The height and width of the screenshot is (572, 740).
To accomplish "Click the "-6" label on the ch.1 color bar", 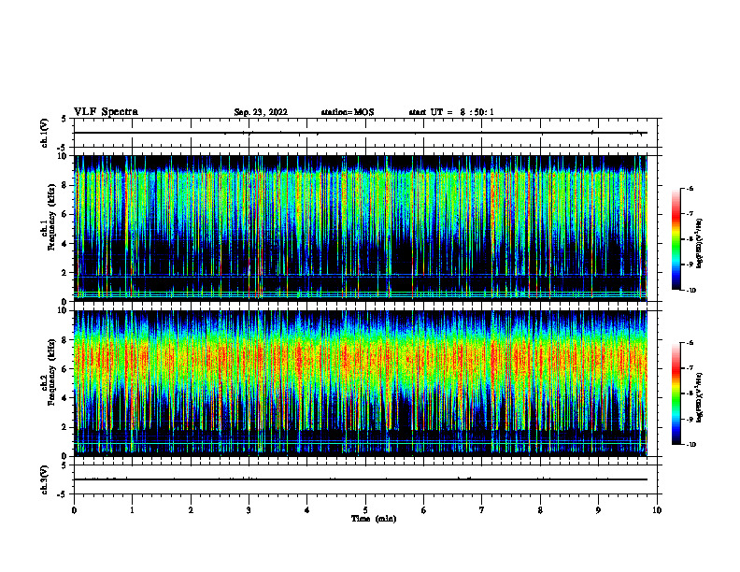I will pyautogui.click(x=690, y=188).
